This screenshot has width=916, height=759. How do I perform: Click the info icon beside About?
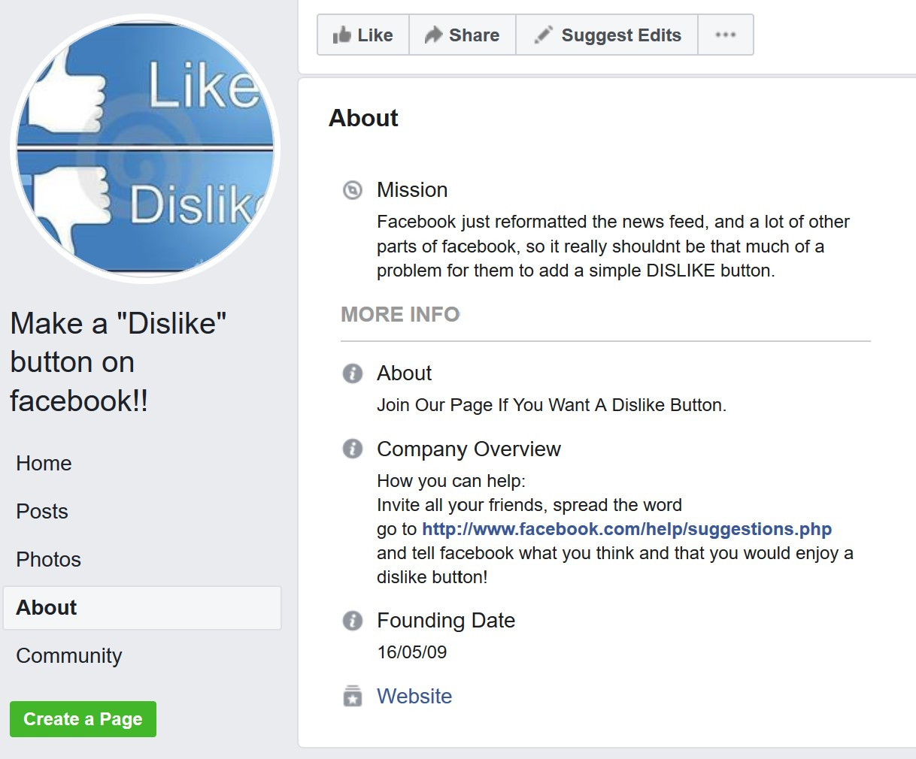352,373
